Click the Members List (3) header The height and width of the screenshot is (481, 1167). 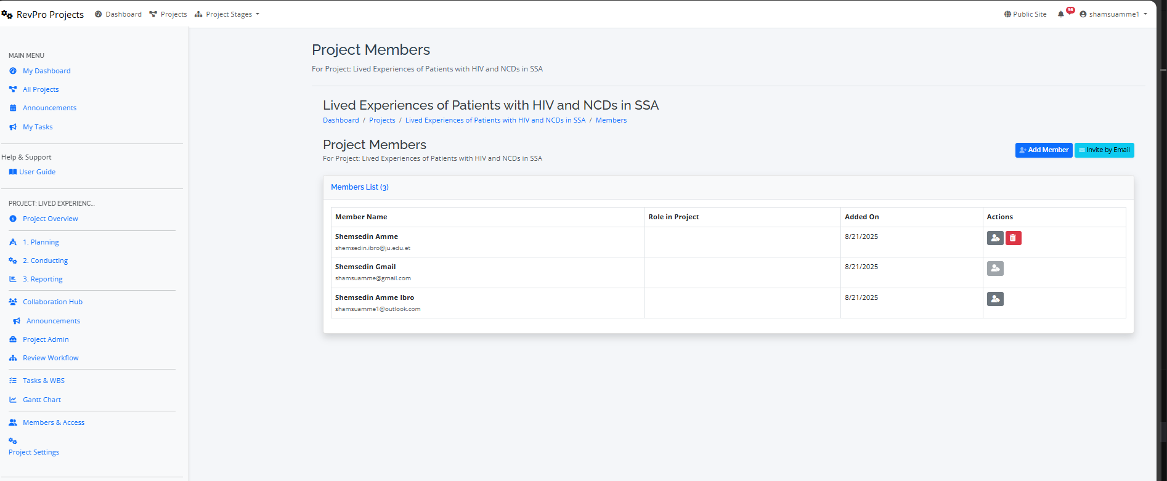(360, 187)
